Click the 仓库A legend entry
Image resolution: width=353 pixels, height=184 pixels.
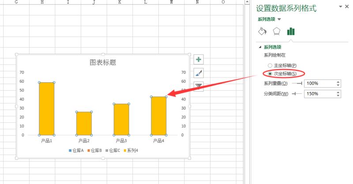pos(76,151)
